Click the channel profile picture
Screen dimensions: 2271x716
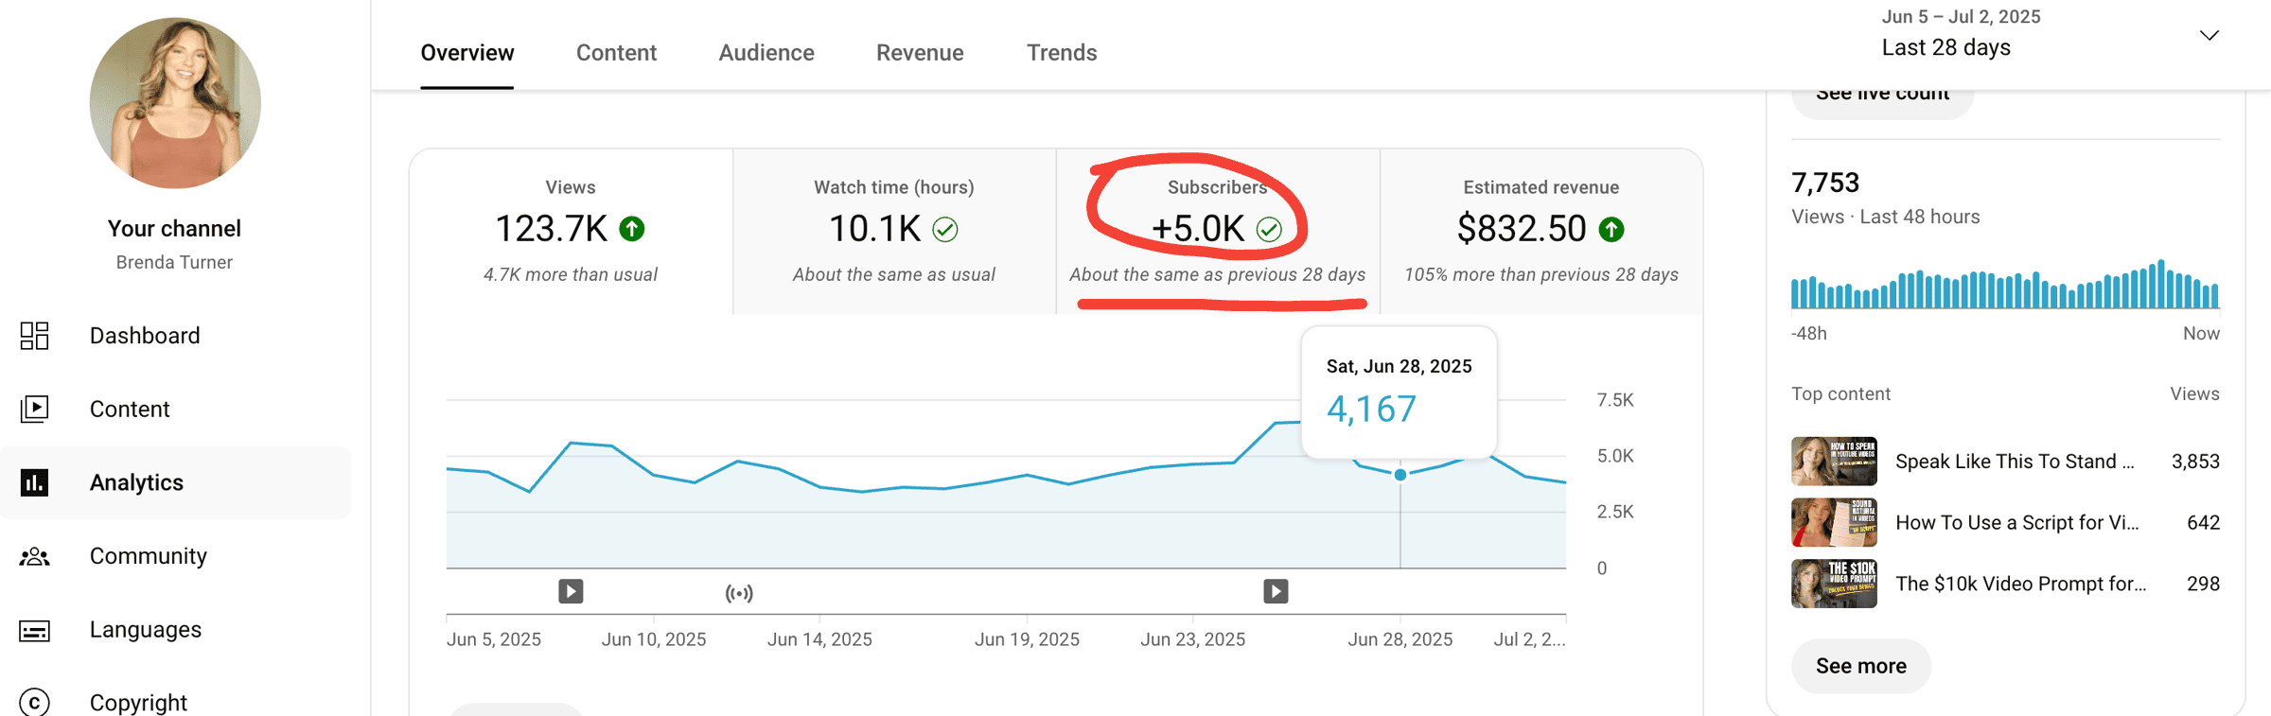175,102
